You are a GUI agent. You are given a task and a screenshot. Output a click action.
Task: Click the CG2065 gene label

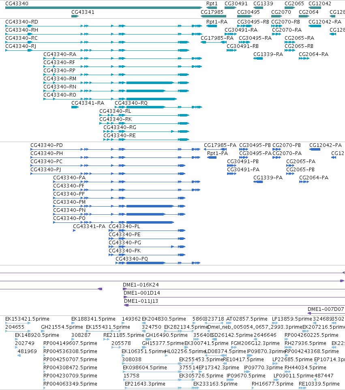click(294, 4)
